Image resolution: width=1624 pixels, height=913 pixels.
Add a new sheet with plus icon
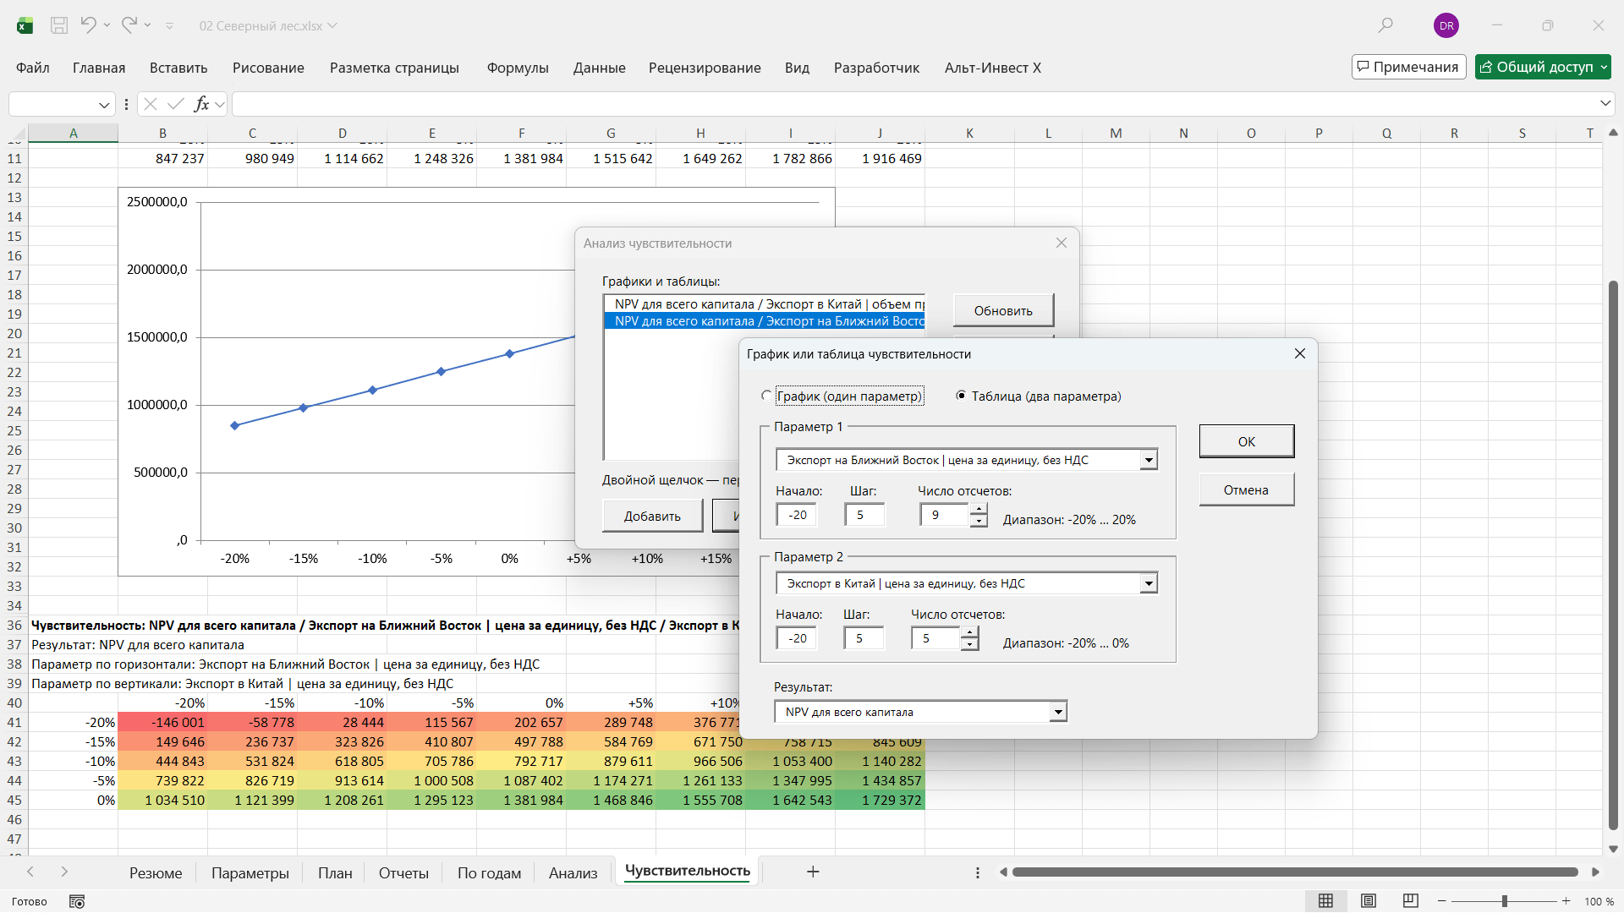coord(813,872)
